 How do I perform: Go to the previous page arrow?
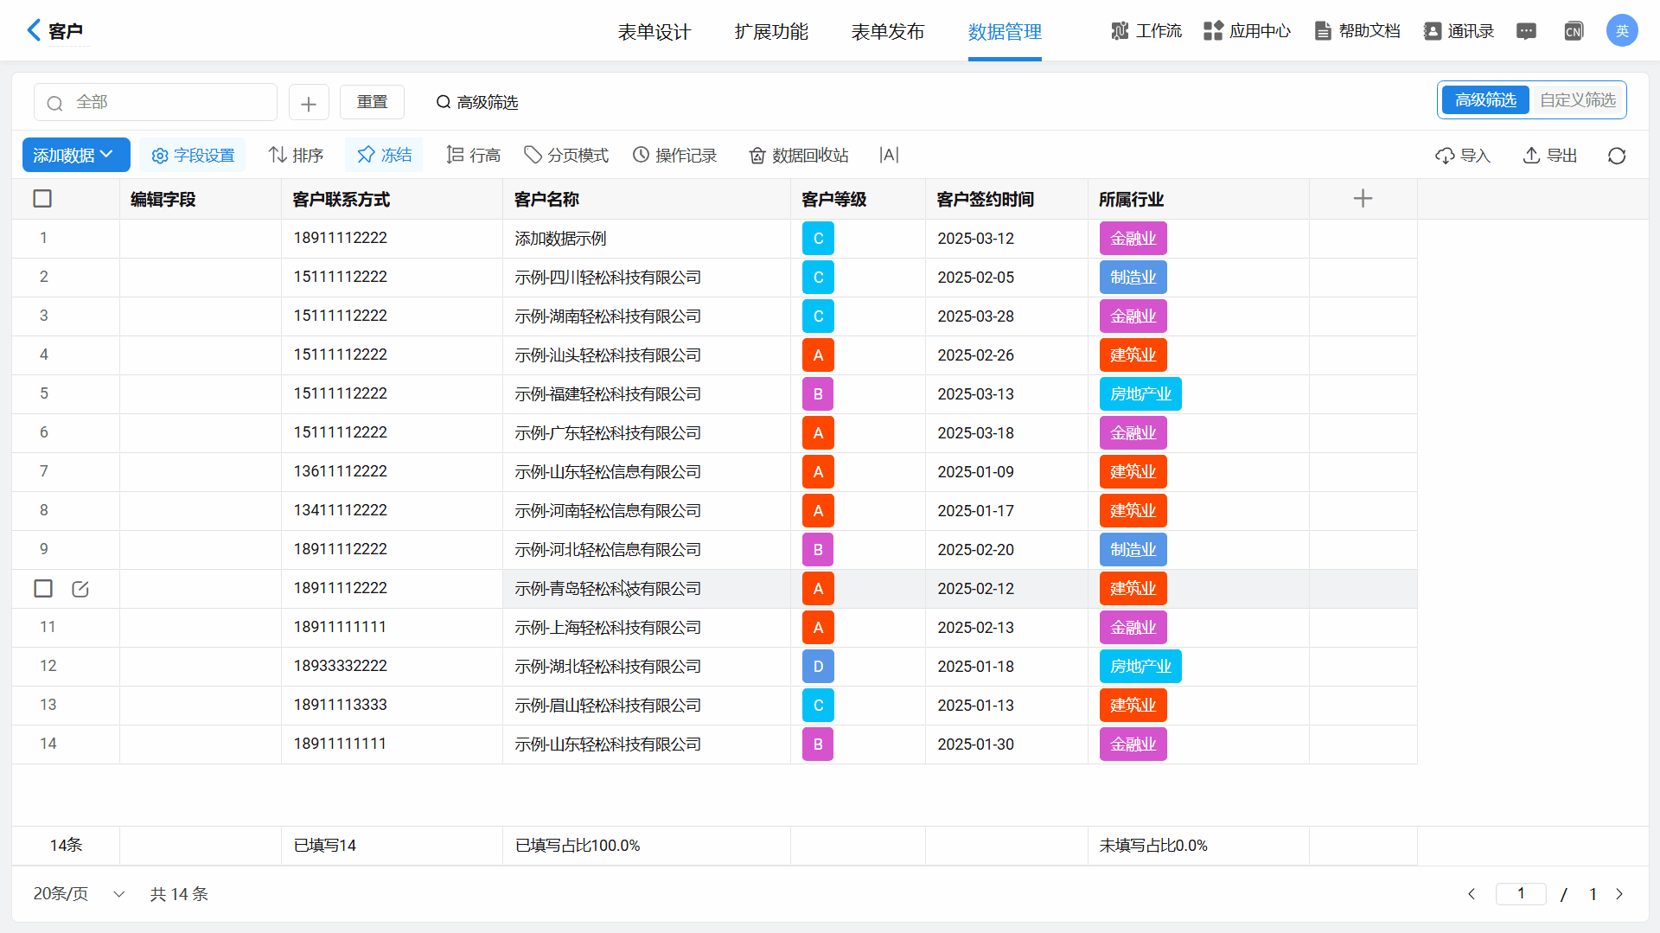[x=1472, y=894]
